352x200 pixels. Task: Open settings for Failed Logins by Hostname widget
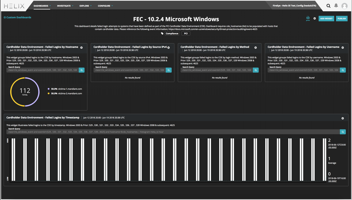(x=82, y=48)
